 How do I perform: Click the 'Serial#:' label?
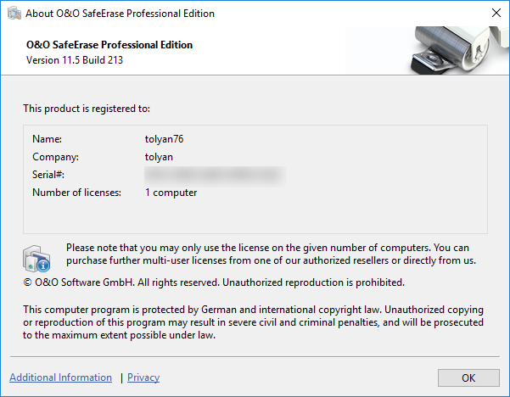click(x=48, y=175)
